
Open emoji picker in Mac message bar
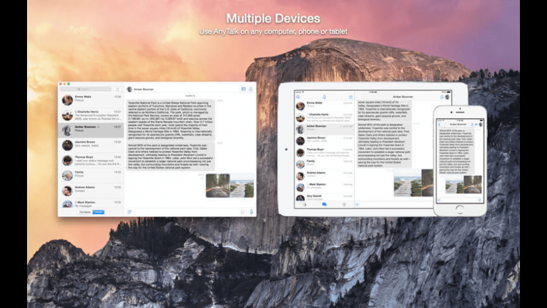click(243, 212)
